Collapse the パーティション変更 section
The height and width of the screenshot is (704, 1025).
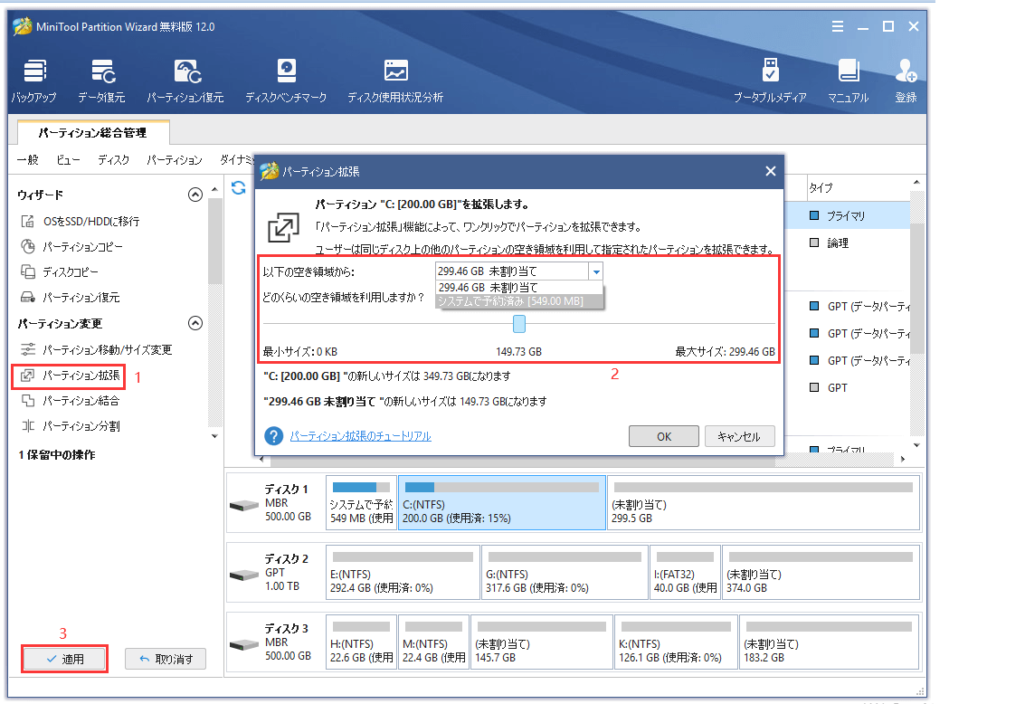click(195, 323)
